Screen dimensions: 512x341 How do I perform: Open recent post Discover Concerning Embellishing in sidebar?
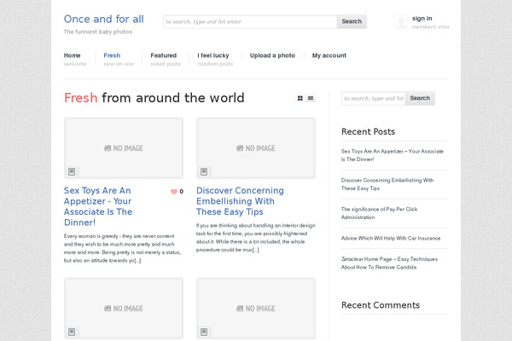(x=387, y=184)
